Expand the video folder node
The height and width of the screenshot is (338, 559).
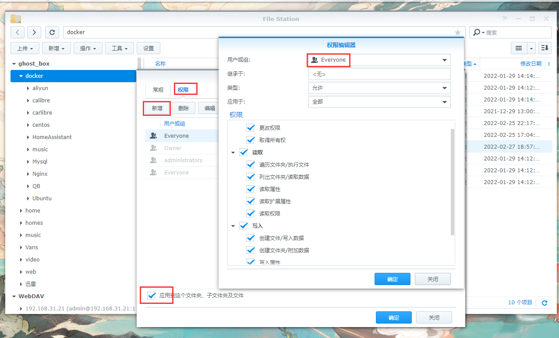[21, 260]
